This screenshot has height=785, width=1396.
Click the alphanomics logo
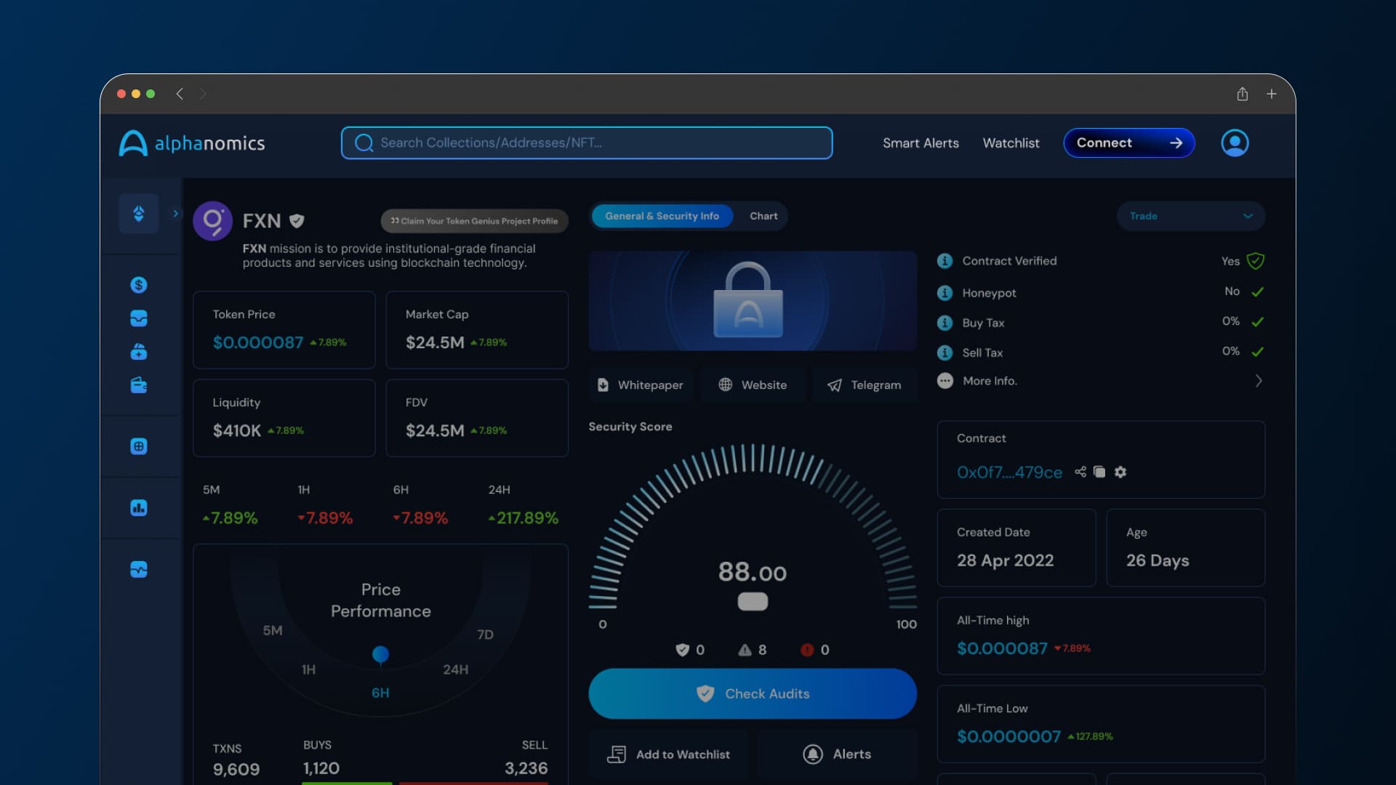(x=192, y=143)
